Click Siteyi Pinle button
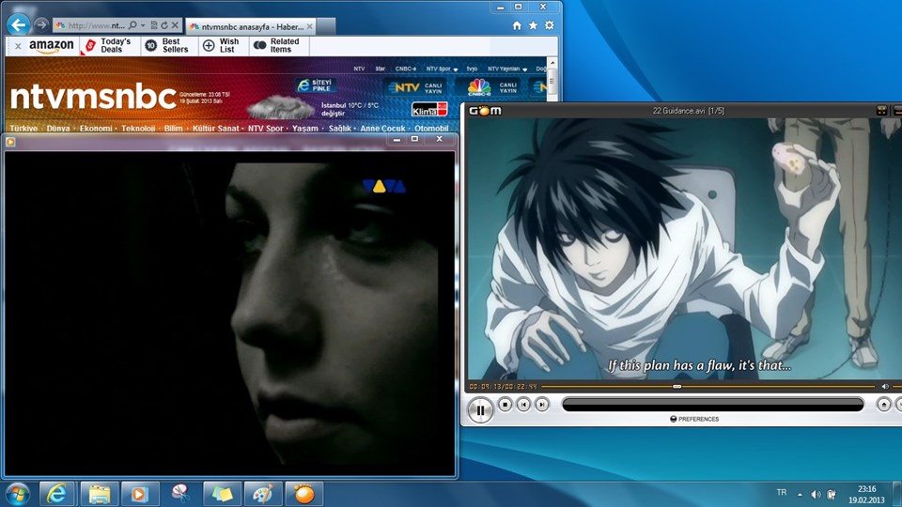The height and width of the screenshot is (507, 902). pos(316,85)
